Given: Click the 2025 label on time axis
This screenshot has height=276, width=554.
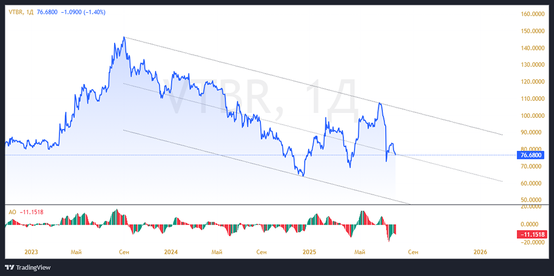Looking at the screenshot, I should (310, 252).
